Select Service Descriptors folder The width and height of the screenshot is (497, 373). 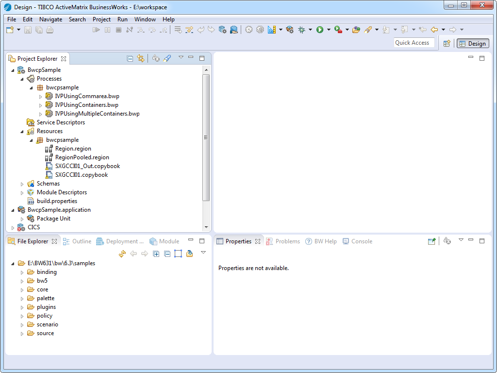pos(61,122)
